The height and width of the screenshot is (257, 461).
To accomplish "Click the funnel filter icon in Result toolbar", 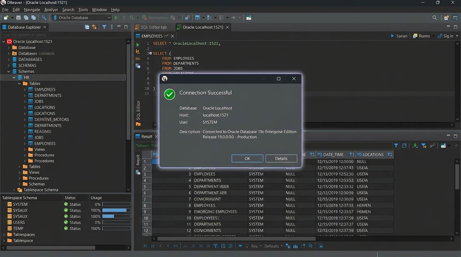I will [x=396, y=146].
